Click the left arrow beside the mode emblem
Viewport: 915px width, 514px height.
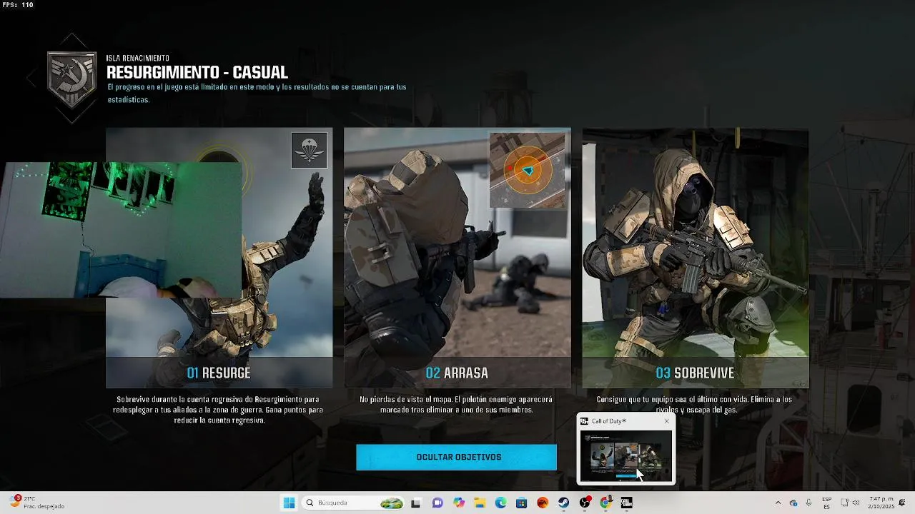[x=31, y=79]
